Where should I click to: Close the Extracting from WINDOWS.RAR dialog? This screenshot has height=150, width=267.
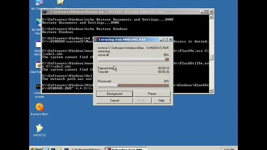point(170,40)
